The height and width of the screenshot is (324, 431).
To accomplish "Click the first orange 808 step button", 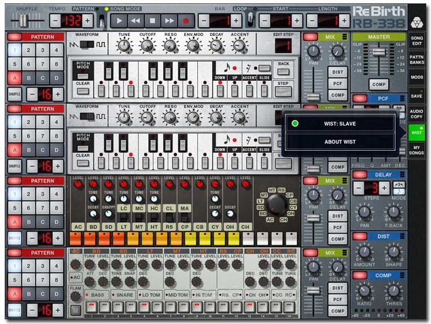I will coord(75,238).
